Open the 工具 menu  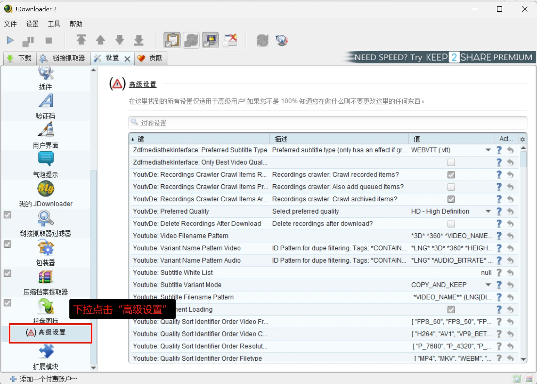[54, 24]
